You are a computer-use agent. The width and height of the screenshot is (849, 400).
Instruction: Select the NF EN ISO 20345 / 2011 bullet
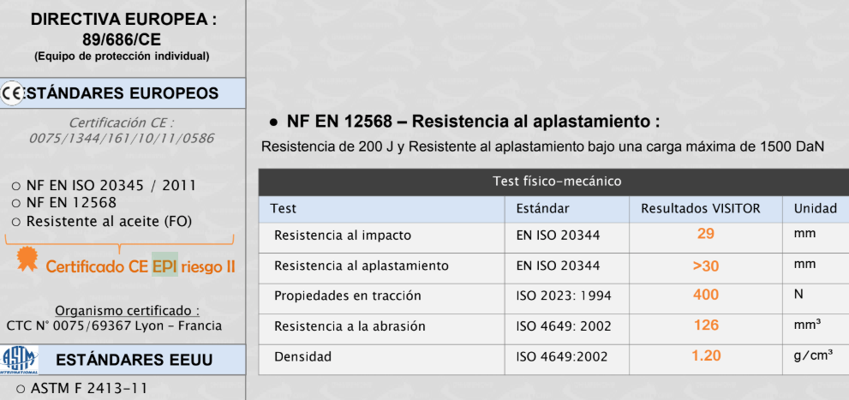104,186
